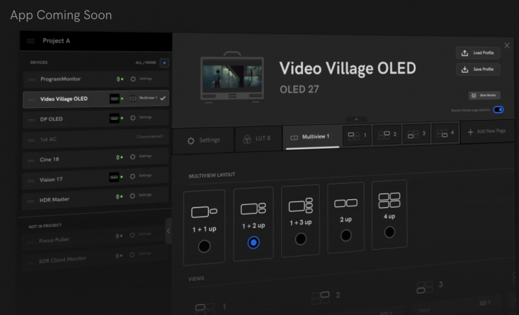The width and height of the screenshot is (519, 315).
Task: Click the Save Profile button
Action: pos(478,69)
